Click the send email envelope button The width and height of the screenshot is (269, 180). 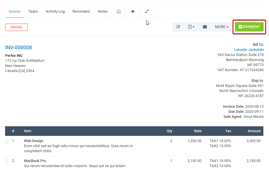(205, 27)
